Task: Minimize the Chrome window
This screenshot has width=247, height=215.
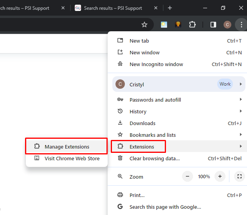Action: [205, 8]
